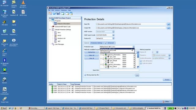Select Java under Default Protection Settings

coord(59,32)
